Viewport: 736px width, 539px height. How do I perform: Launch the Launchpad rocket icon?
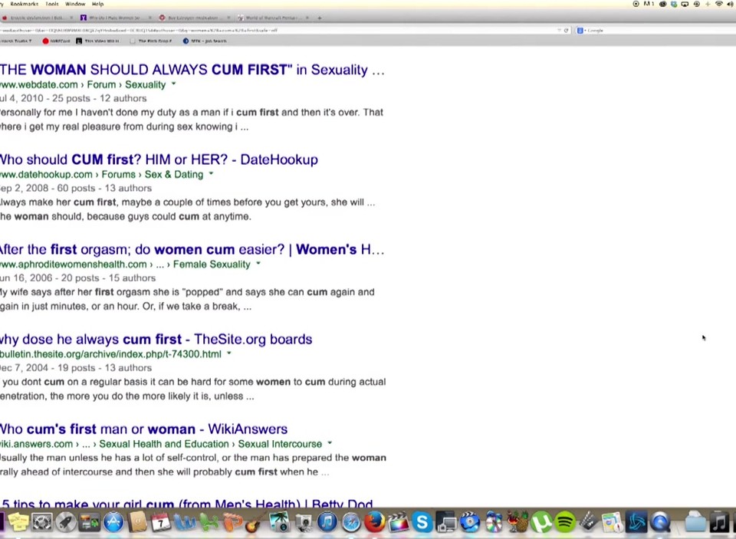[65, 521]
